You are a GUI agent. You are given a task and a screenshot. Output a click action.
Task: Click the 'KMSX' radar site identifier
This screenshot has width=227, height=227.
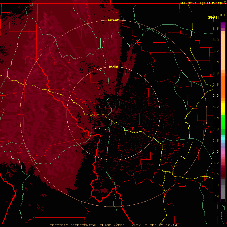[136, 225]
